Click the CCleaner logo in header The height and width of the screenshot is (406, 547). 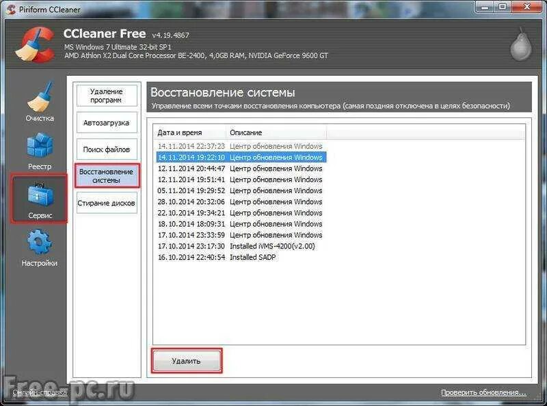click(x=35, y=44)
